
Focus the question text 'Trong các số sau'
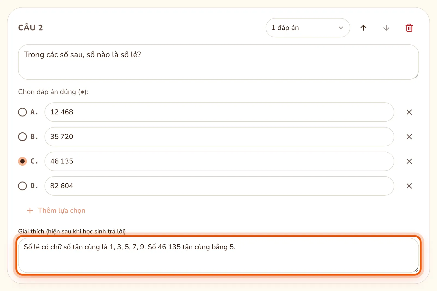point(218,62)
